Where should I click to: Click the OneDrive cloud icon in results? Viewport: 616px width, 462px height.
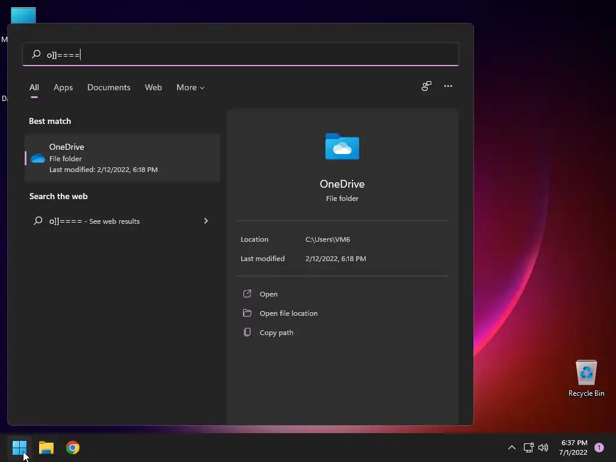tap(38, 158)
